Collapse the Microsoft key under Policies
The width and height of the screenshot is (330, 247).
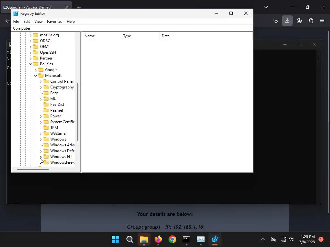tap(35, 76)
